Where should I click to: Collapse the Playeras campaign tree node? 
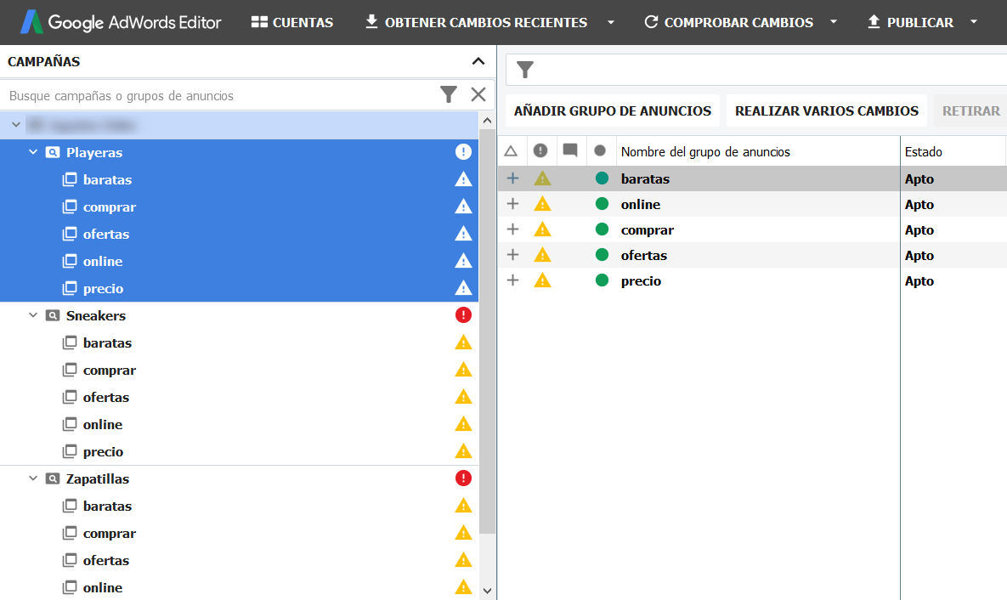[33, 152]
